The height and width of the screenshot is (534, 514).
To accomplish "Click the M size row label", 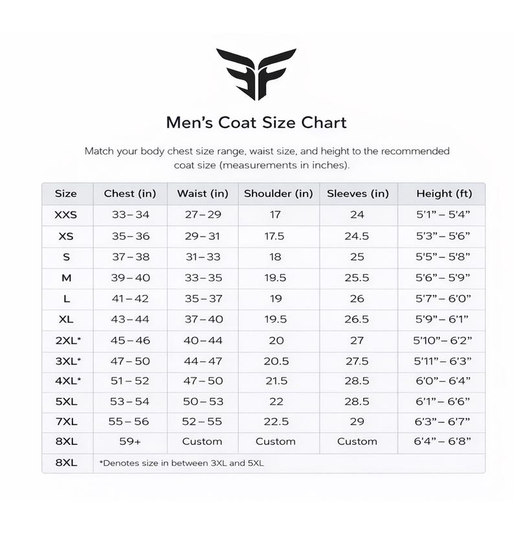I will pyautogui.click(x=66, y=278).
